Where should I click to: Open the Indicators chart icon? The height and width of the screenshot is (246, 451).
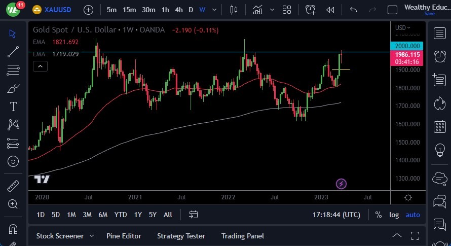point(258,10)
